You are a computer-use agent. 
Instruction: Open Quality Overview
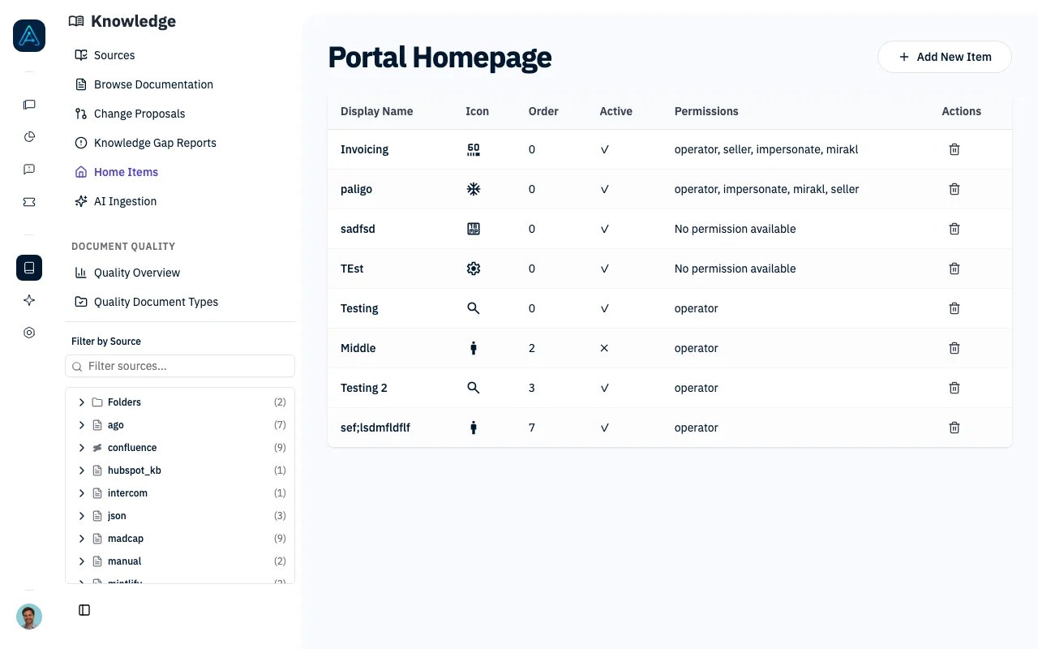click(x=137, y=273)
